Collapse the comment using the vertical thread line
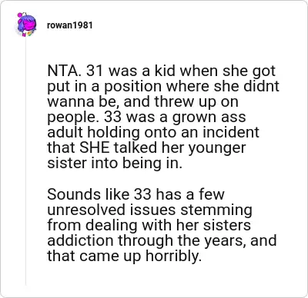The height and width of the screenshot is (298, 308). point(25,161)
